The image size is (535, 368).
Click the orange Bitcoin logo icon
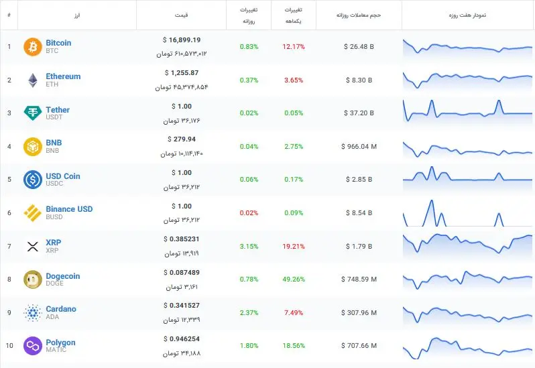(x=33, y=47)
